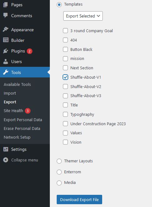Click the Comments speech bubble icon
Image resolution: width=152 pixels, height=207 pixels.
pos(6,15)
